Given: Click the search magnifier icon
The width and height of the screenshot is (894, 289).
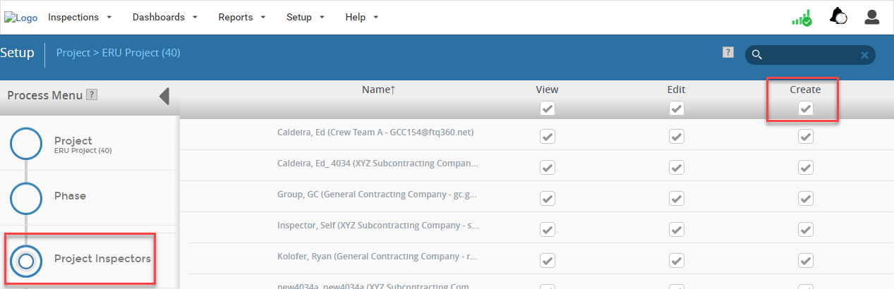Looking at the screenshot, I should pos(756,55).
